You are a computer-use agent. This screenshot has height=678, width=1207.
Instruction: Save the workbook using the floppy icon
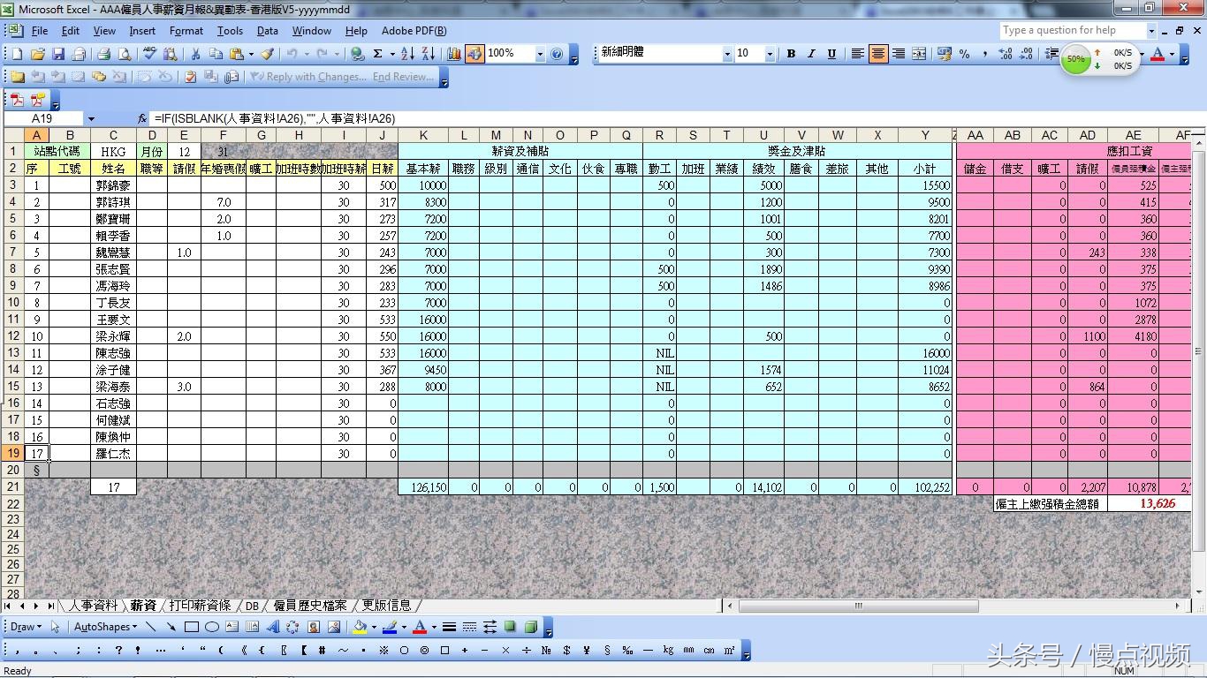point(58,54)
